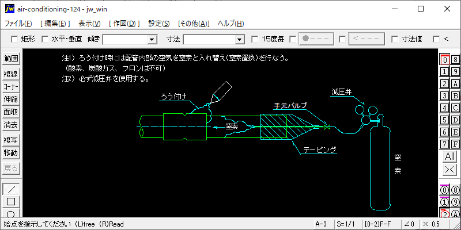Toggle the checkbox beside the arrow-line button
461x230 pixels.
point(342,39)
